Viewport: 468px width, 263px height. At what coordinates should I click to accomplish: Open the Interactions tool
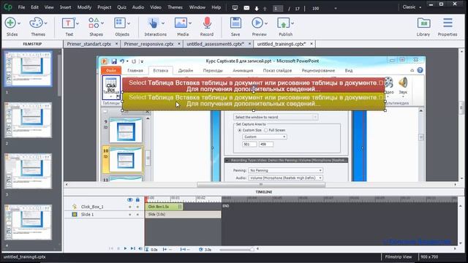point(154,23)
